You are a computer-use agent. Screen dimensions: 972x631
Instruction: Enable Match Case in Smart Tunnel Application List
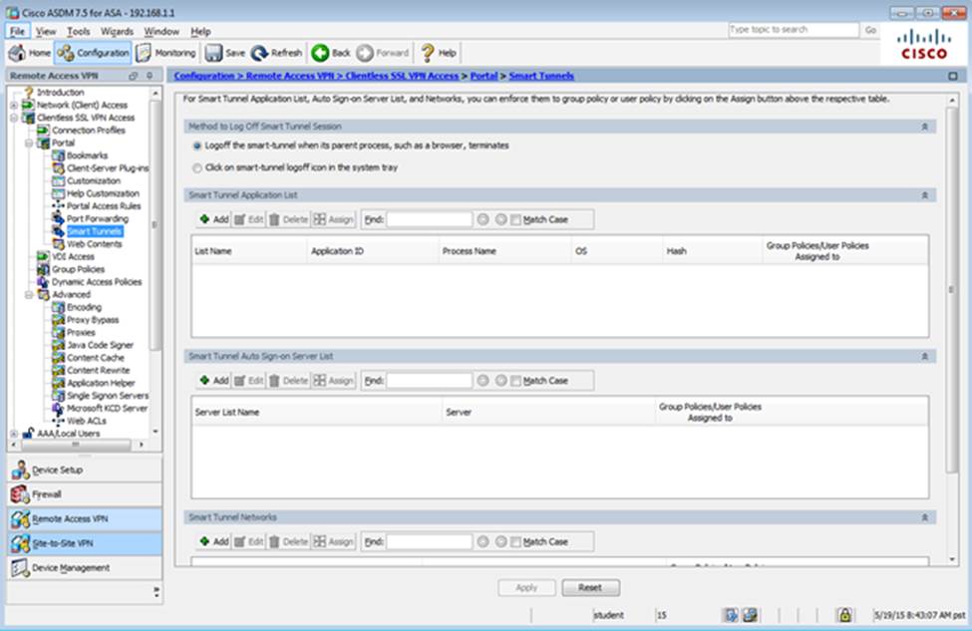tap(515, 219)
